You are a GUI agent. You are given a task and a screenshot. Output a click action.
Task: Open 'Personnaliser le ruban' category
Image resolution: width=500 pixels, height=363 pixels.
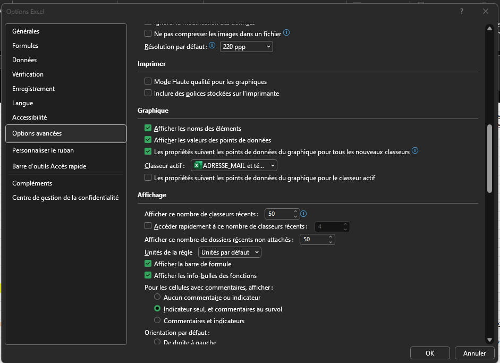tap(66, 150)
